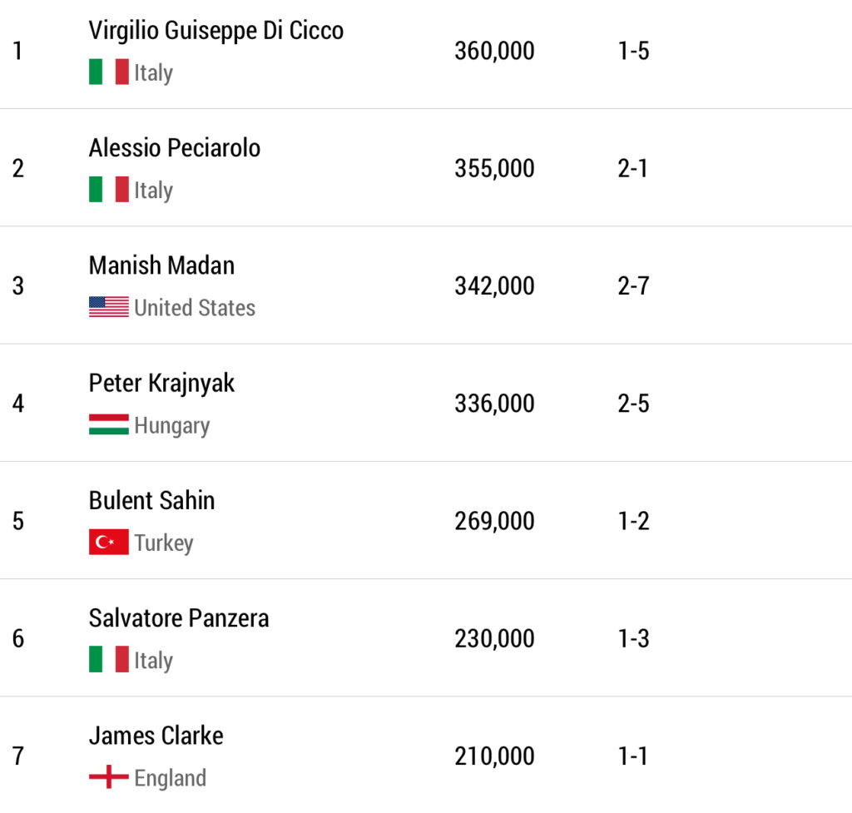852x813 pixels.
Task: Click the England flag icon
Action: pyautogui.click(x=108, y=777)
